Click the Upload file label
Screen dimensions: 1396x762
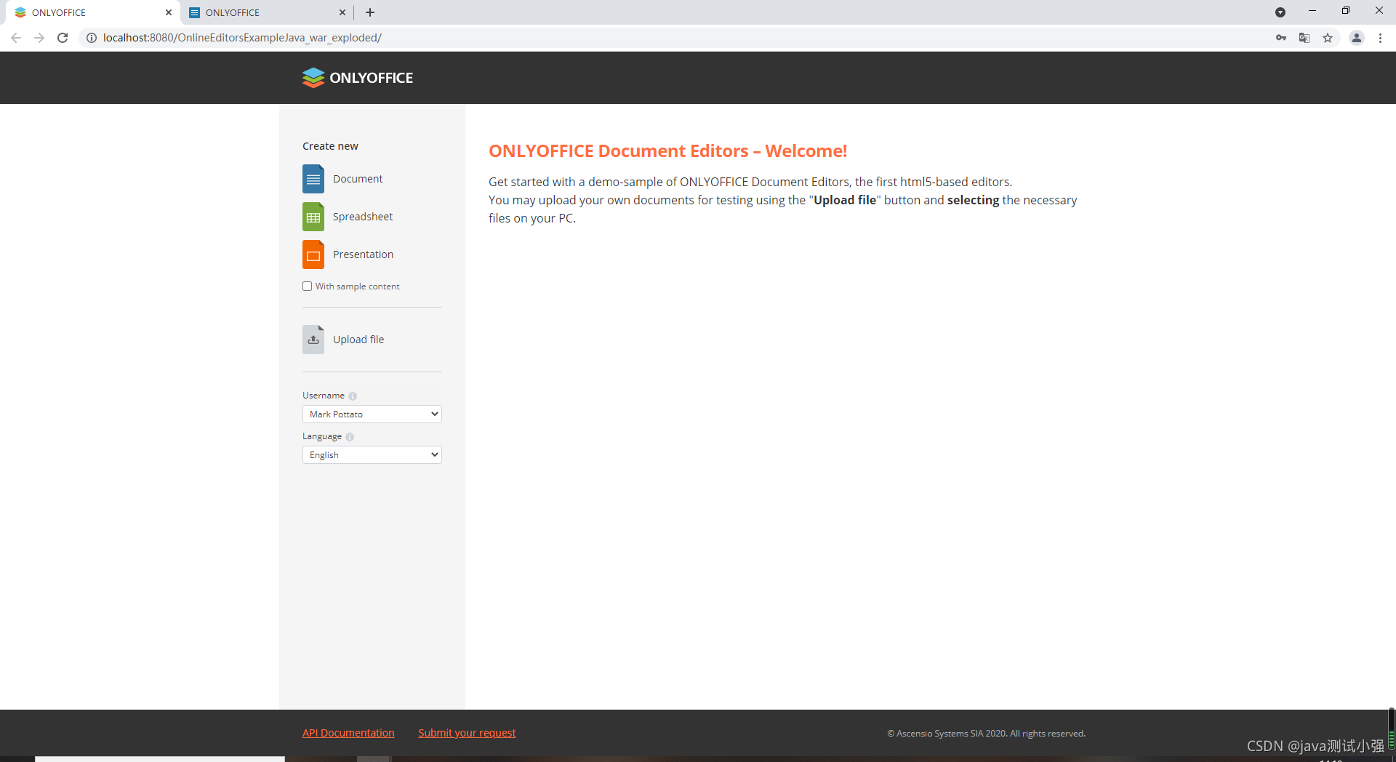click(358, 340)
